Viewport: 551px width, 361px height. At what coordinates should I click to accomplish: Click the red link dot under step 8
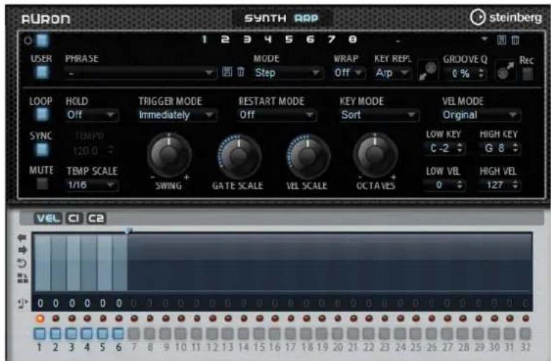150,319
